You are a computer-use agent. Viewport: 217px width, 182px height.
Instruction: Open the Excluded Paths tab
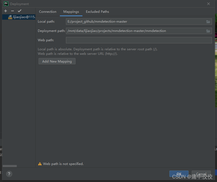(97, 12)
